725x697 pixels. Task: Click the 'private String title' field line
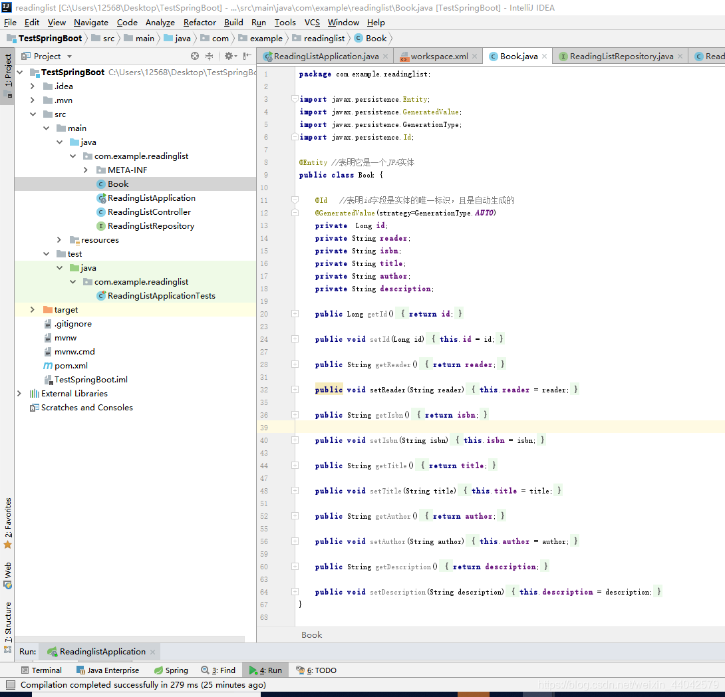click(361, 263)
